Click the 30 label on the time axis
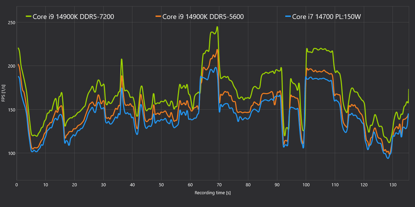Screen dimensions: 415x207 coord(103,185)
